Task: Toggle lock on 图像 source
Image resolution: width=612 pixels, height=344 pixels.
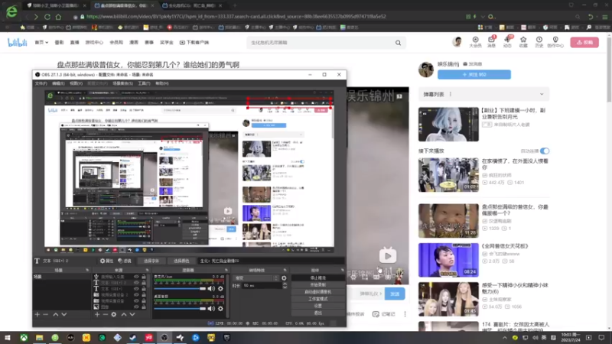Action: point(144,307)
